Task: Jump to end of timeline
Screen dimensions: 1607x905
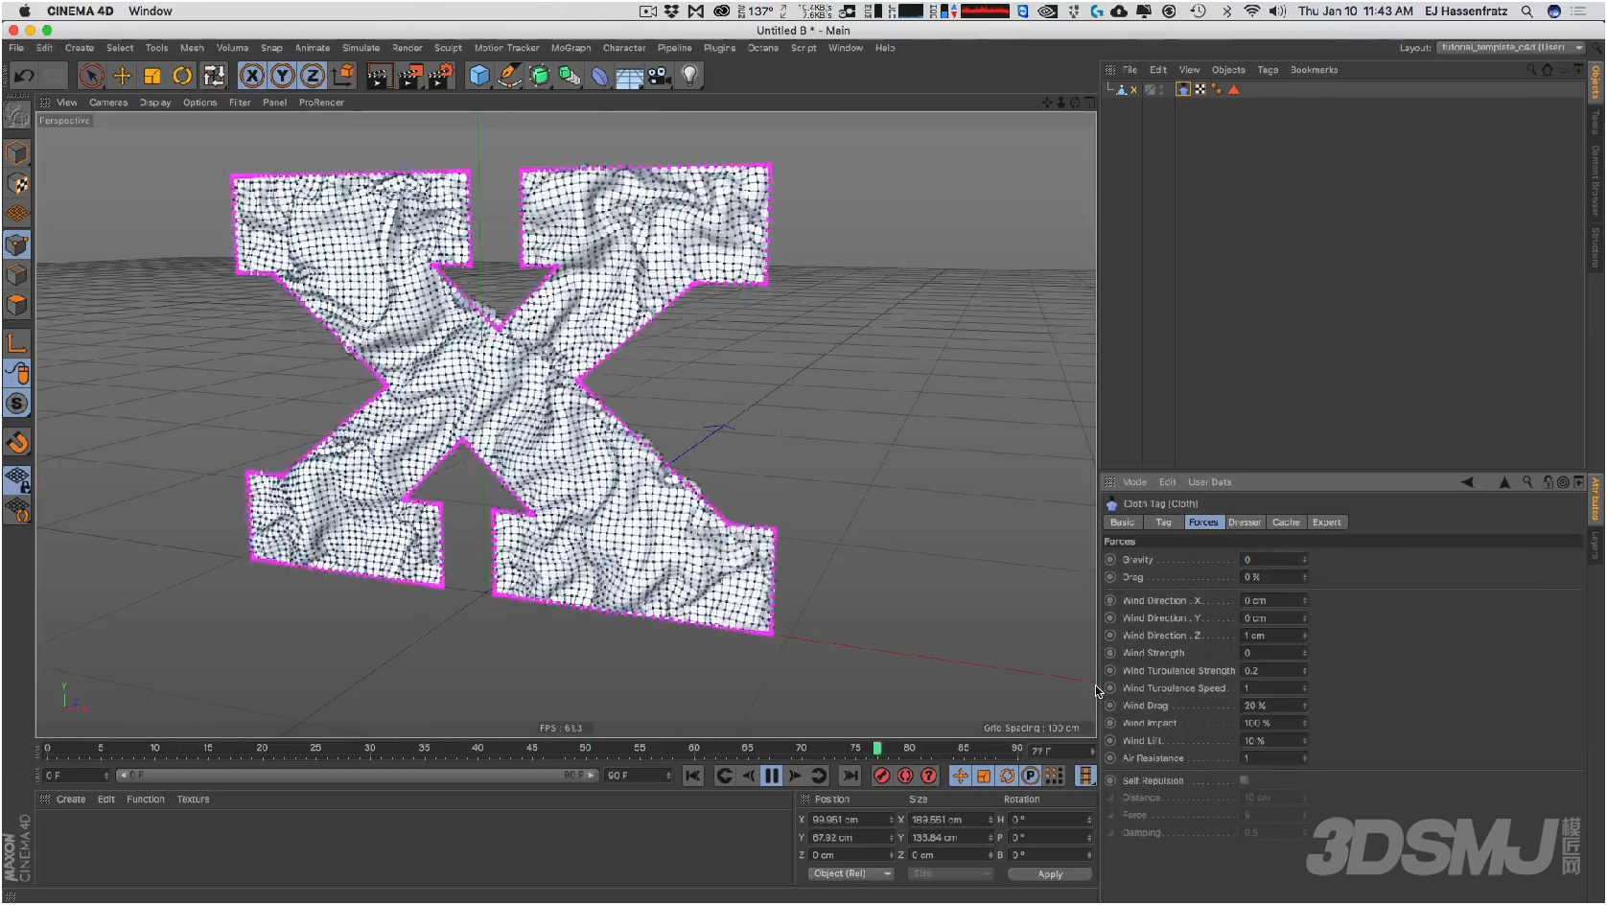Action: tap(850, 776)
